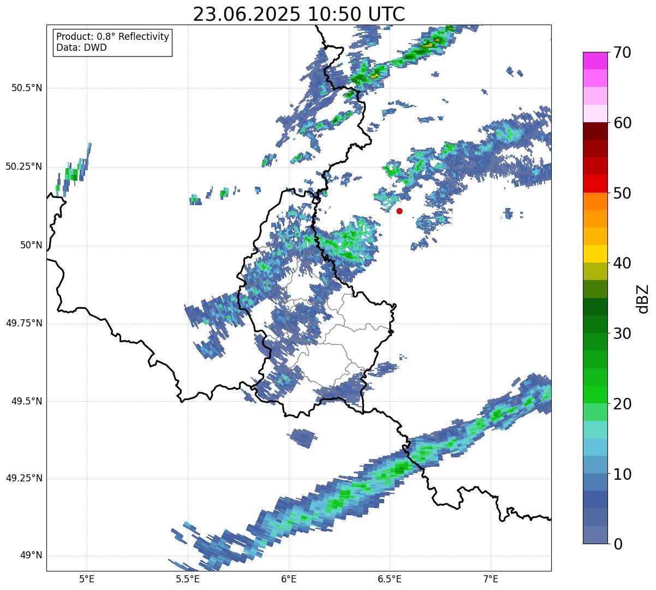Click the 6.5°E longitude label
The image size is (656, 590).
[x=390, y=579]
